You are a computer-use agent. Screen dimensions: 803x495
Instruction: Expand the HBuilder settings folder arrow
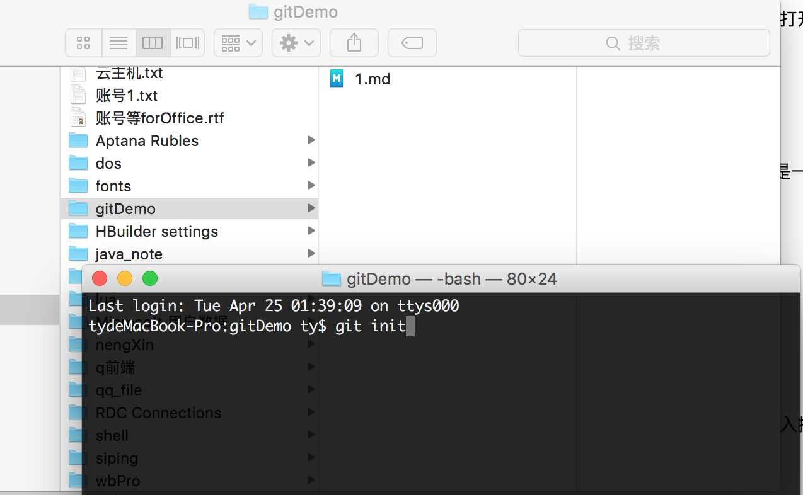pos(311,230)
